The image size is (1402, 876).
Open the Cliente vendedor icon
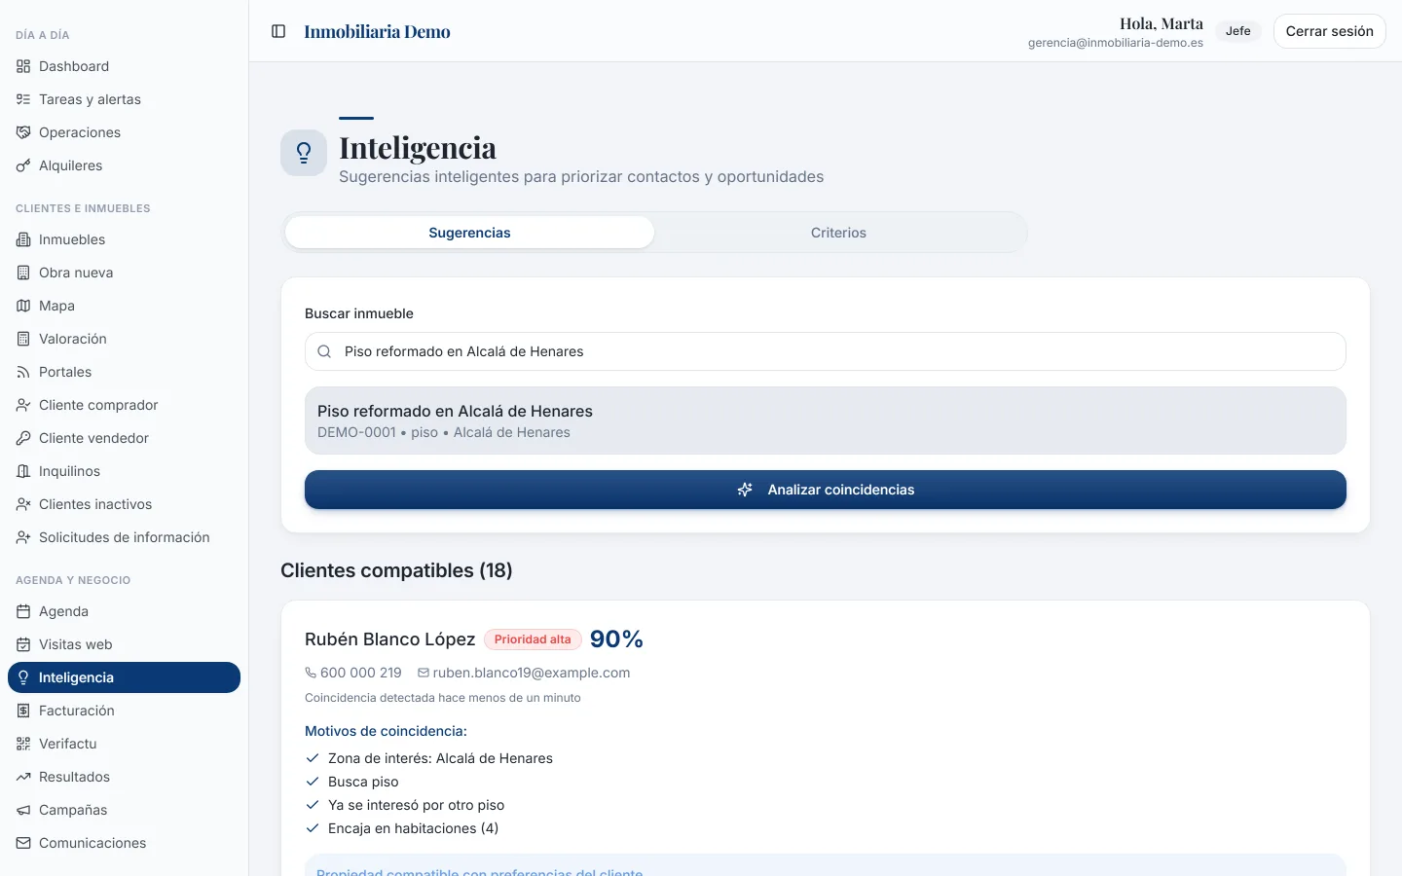click(23, 438)
